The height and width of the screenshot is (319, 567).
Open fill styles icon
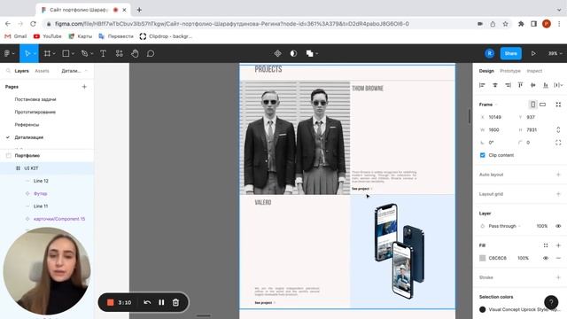pyautogui.click(x=546, y=245)
